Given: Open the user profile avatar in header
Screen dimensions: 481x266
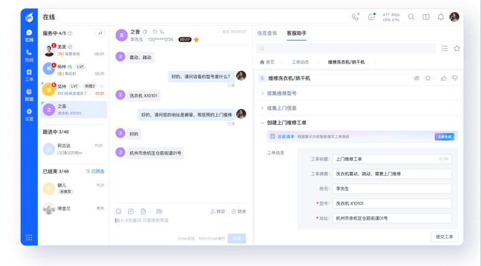Looking at the screenshot, I should [455, 17].
